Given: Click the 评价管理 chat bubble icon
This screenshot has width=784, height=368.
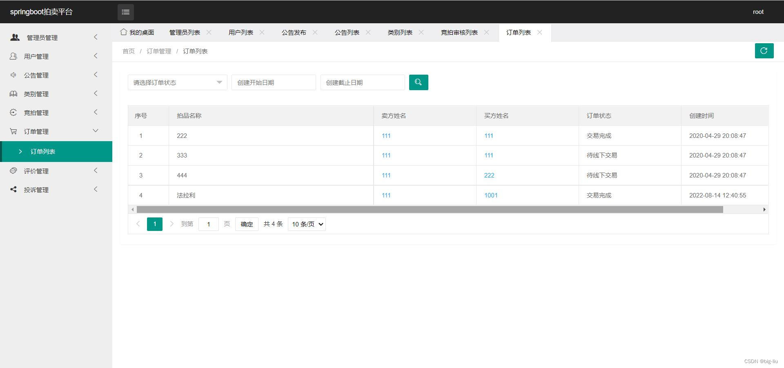Looking at the screenshot, I should (13, 171).
